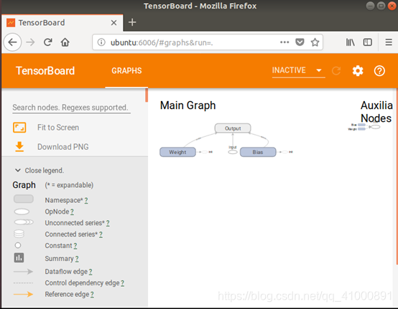Click the Download PNG label
Image resolution: width=398 pixels, height=309 pixels.
(x=63, y=147)
